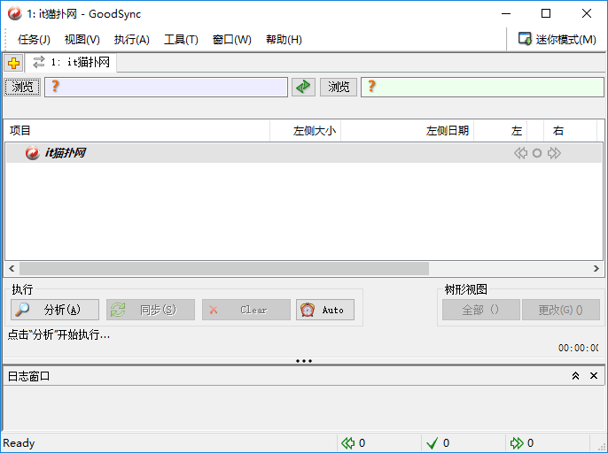Click the left 浏览 browse button

(x=22, y=87)
